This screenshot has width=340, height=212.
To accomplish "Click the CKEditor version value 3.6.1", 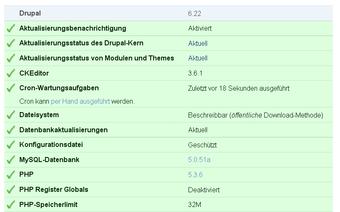I will click(x=195, y=73).
